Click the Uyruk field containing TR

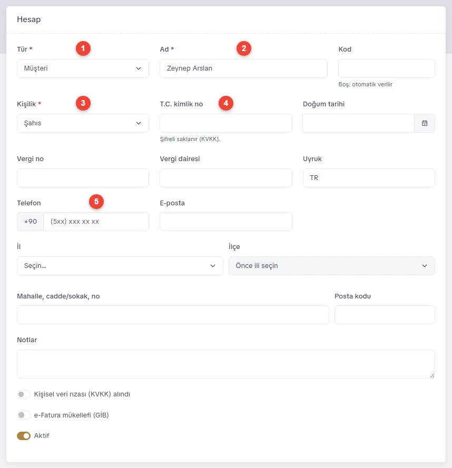point(369,178)
